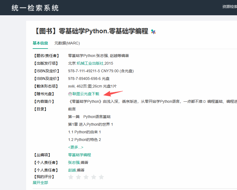Open the 机械工业出版社 publisher link
This screenshot has width=237, height=190.
(x=90, y=63)
